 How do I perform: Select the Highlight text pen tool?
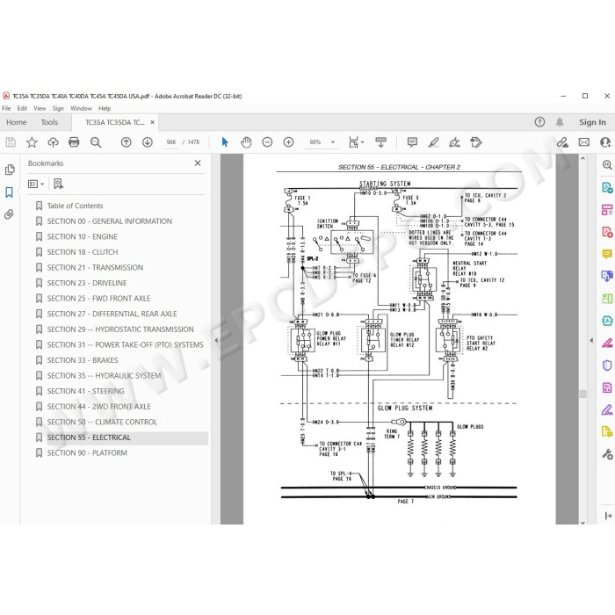point(433,142)
